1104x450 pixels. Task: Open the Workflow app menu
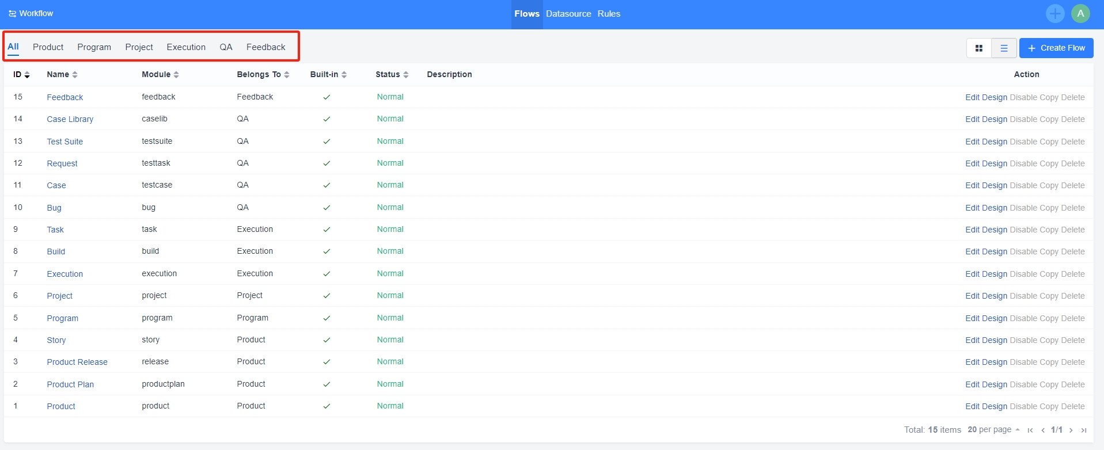31,14
